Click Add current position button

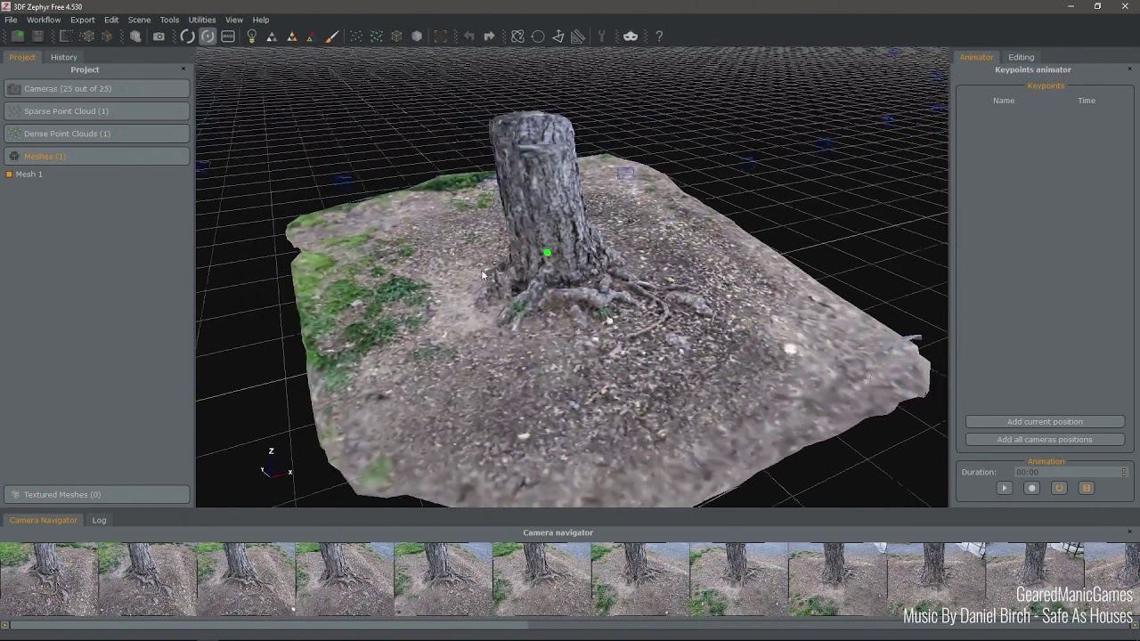coord(1045,422)
